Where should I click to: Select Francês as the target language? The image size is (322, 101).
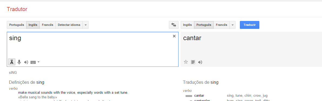pos(222,25)
